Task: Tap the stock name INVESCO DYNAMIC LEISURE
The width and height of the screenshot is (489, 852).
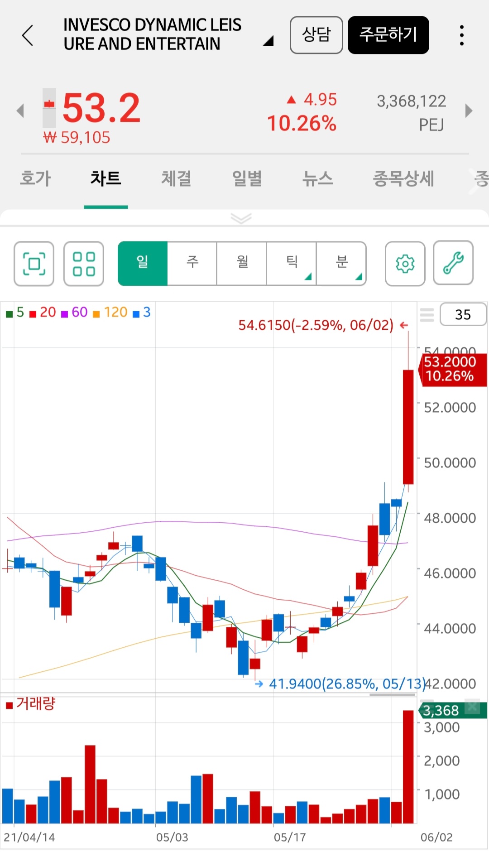Action: pos(152,34)
